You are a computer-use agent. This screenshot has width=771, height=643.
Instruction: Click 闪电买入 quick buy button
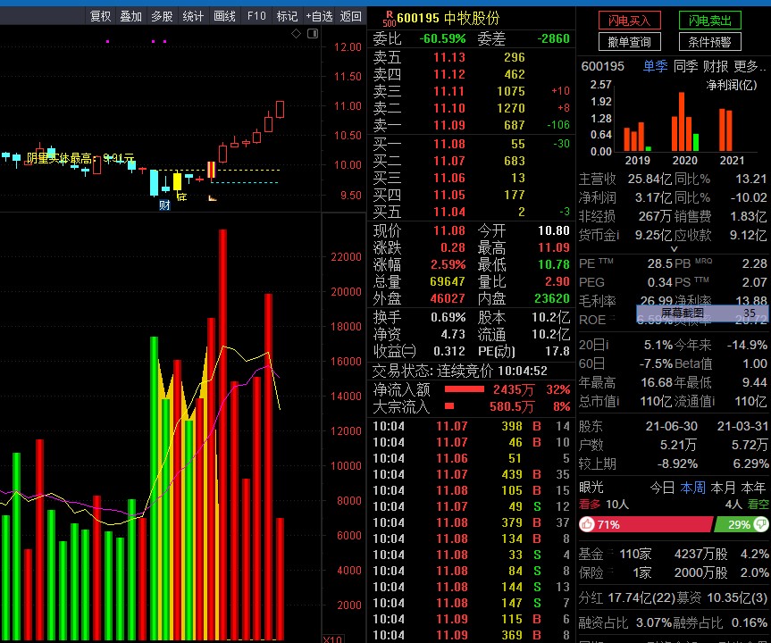pos(629,21)
